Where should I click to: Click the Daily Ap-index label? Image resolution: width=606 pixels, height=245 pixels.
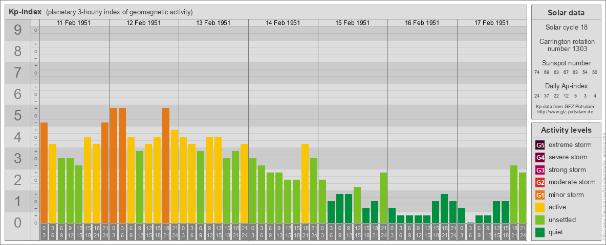coord(566,86)
